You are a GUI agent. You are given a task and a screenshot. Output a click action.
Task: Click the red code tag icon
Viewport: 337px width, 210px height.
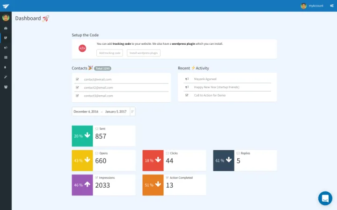[x=82, y=48]
